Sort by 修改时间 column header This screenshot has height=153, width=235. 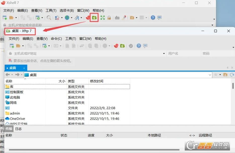tap(109, 81)
